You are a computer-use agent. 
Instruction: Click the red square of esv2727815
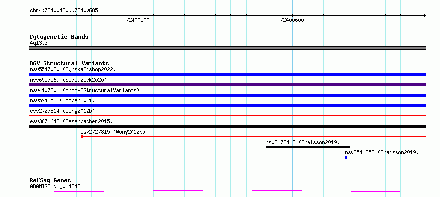pos(82,137)
